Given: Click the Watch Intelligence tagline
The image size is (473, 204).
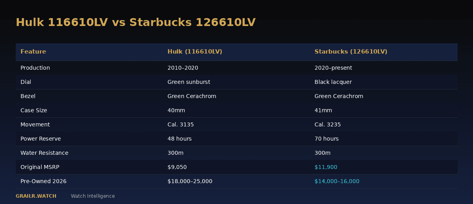Looking at the screenshot, I should (93, 196).
